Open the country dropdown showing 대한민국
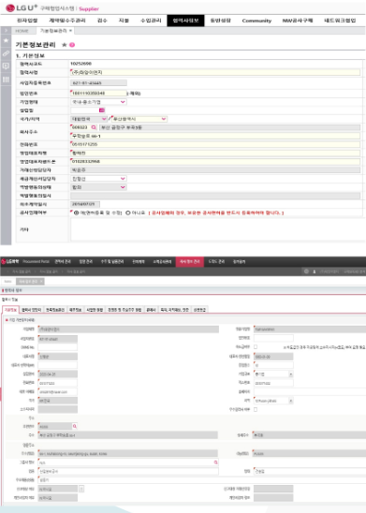This screenshot has height=513, width=366. pos(89,119)
